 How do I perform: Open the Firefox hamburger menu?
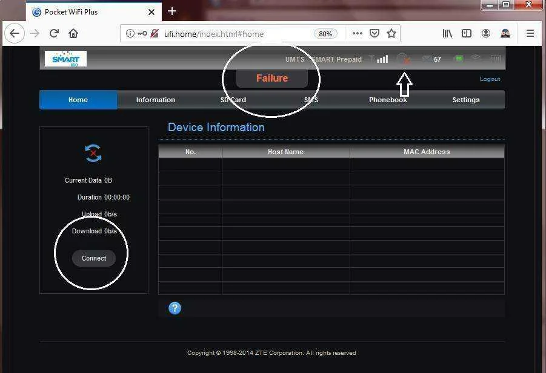point(530,33)
